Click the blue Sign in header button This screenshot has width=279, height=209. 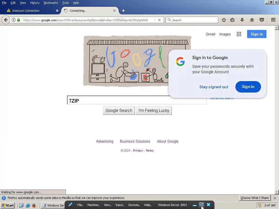[x=257, y=34]
